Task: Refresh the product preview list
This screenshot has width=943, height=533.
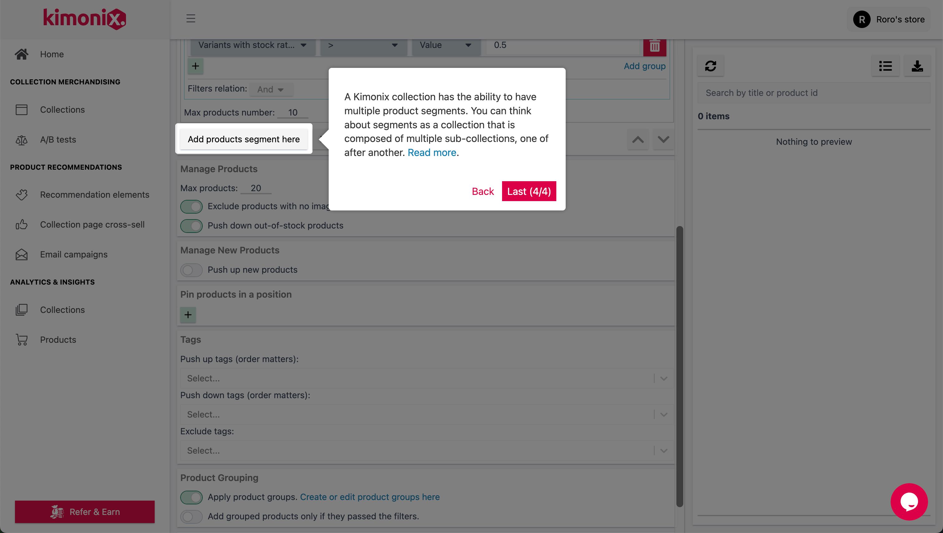Action: point(711,66)
